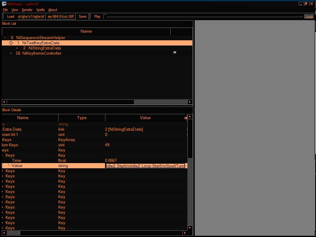Screen dimensions: 316x237
Task: Select the Unknown Int 1 value 0
Action: pyautogui.click(x=106, y=134)
